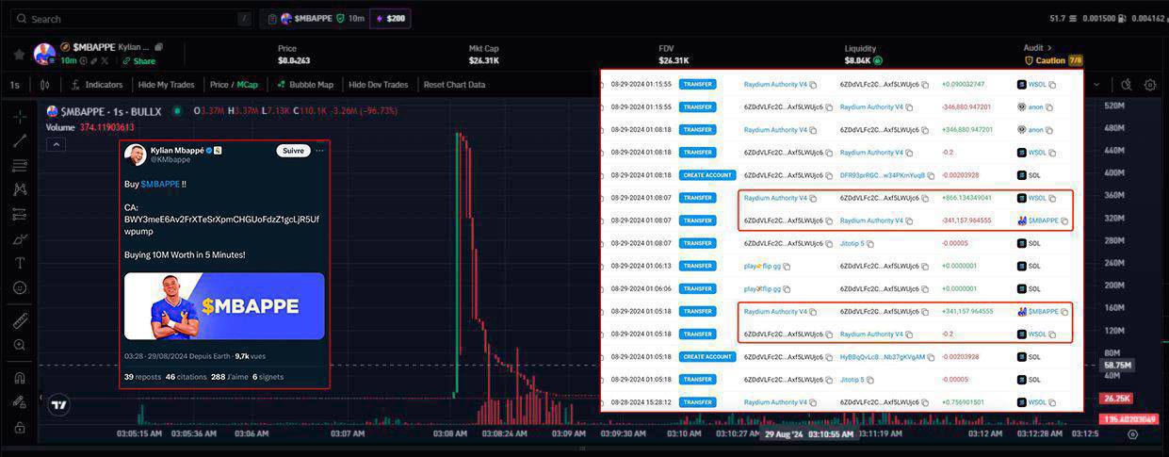This screenshot has width=1169, height=457.
Task: Select the crosshair cursor tool
Action: 20,117
